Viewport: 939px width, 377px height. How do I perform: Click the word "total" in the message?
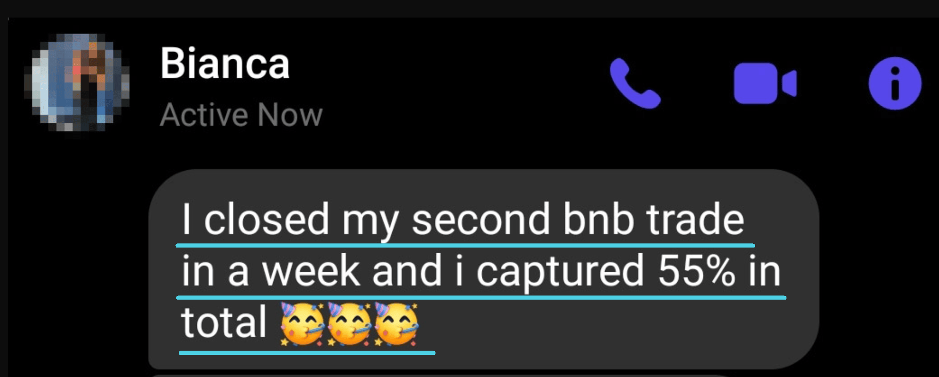click(x=224, y=322)
